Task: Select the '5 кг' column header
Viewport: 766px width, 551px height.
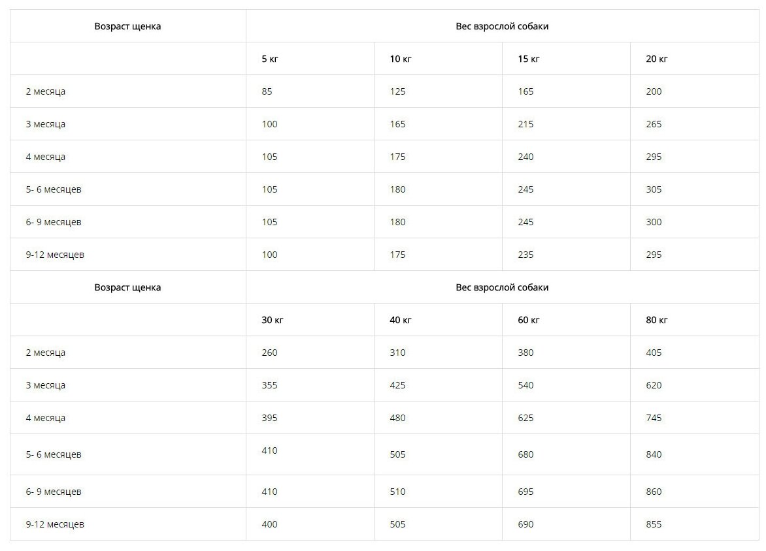Action: click(270, 59)
